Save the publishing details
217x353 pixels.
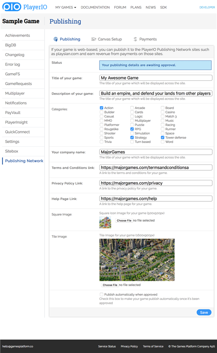(x=204, y=313)
